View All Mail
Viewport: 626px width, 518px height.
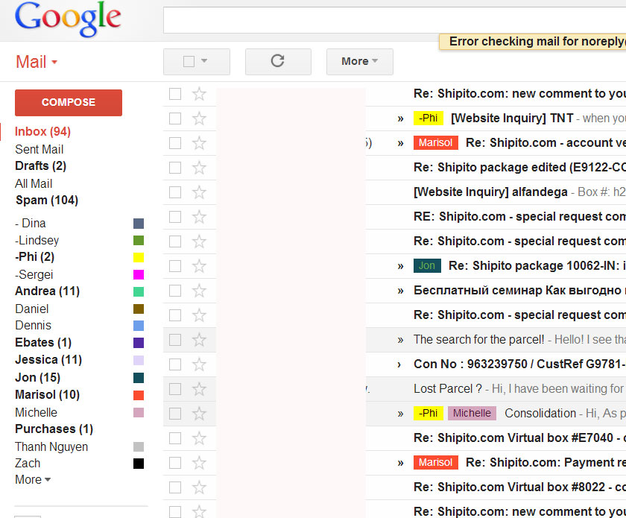(34, 183)
